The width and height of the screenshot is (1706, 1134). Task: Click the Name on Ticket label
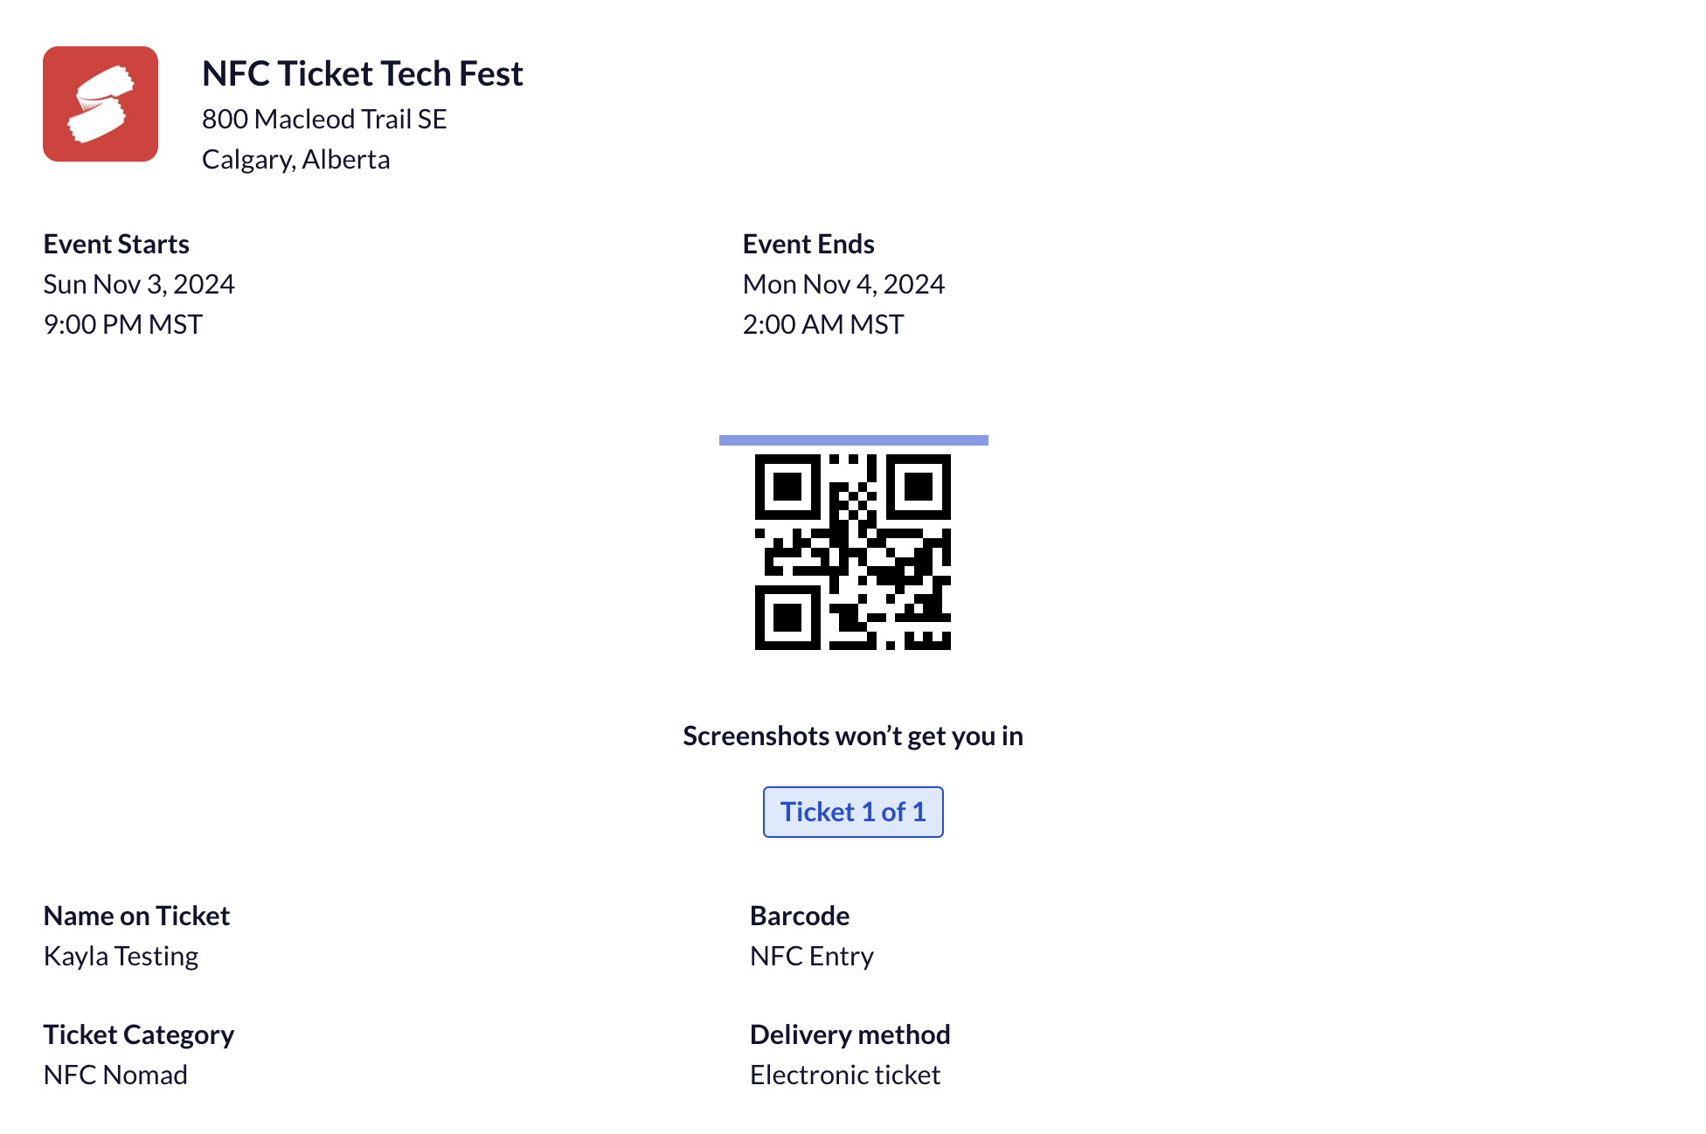[x=136, y=916]
